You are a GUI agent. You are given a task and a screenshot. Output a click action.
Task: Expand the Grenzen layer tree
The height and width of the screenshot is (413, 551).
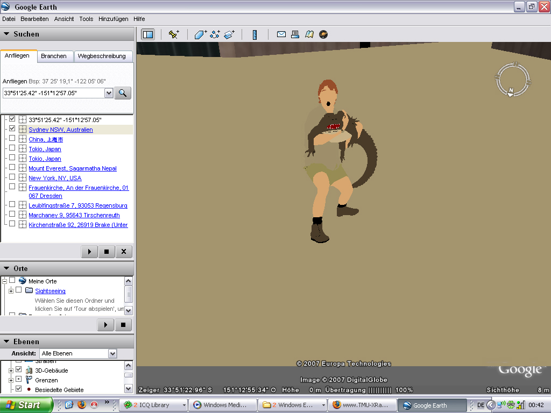click(11, 380)
